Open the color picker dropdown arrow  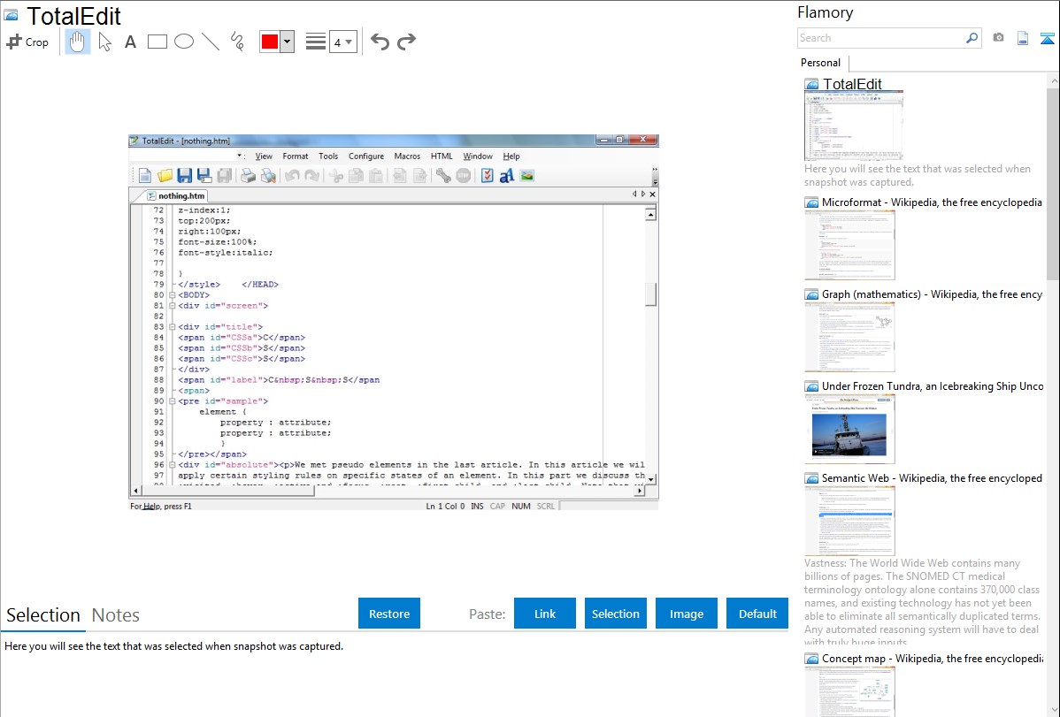(x=287, y=42)
